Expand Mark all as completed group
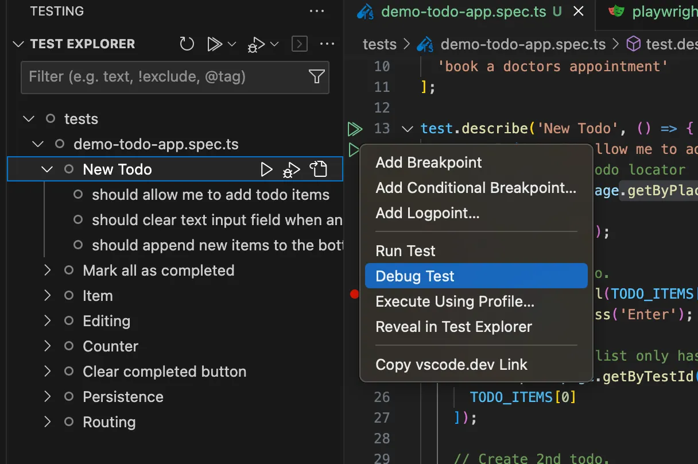The width and height of the screenshot is (698, 464). click(x=47, y=270)
